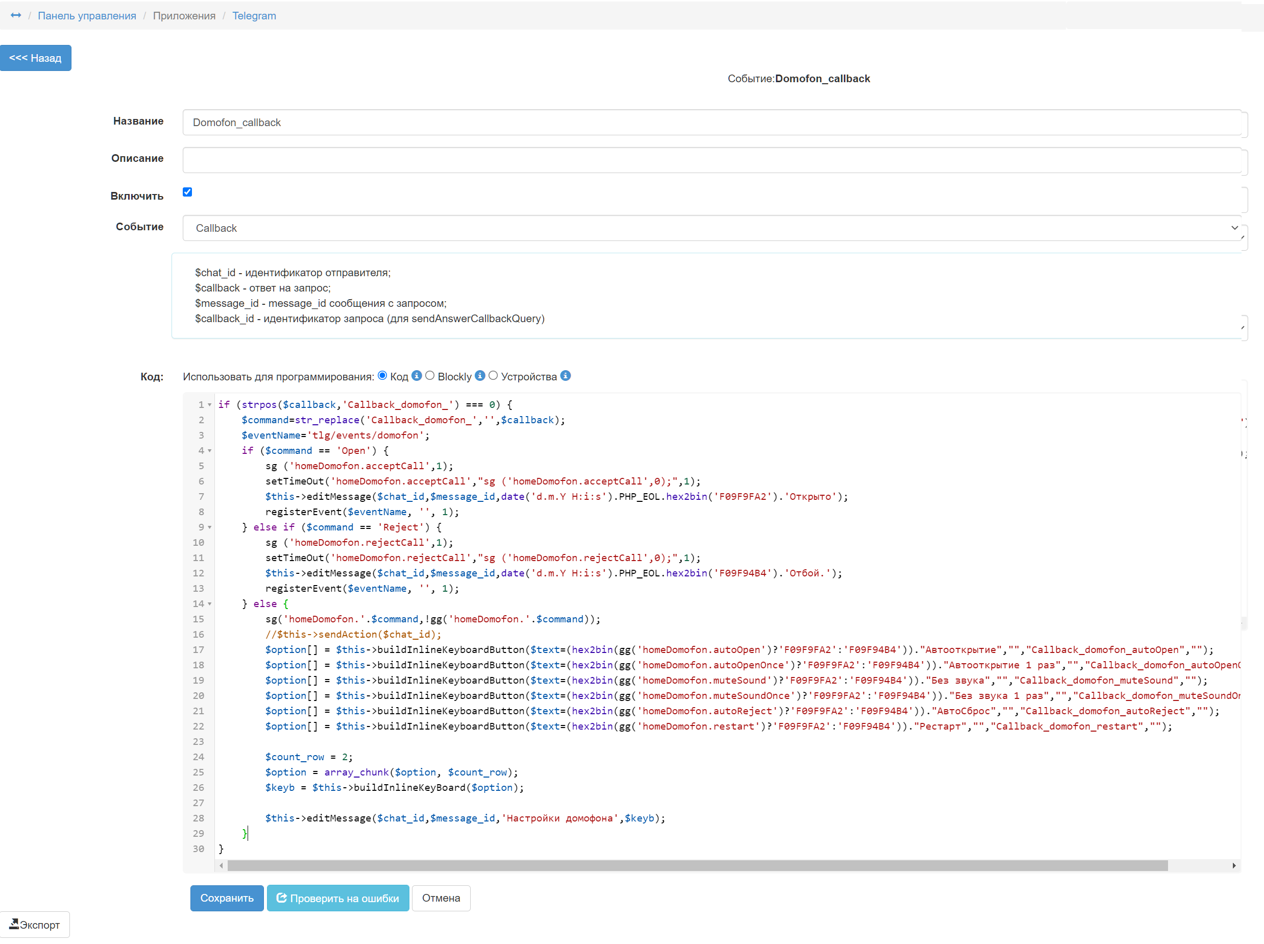
Task: Collapse code fold arrow on line 1
Action: coord(210,404)
